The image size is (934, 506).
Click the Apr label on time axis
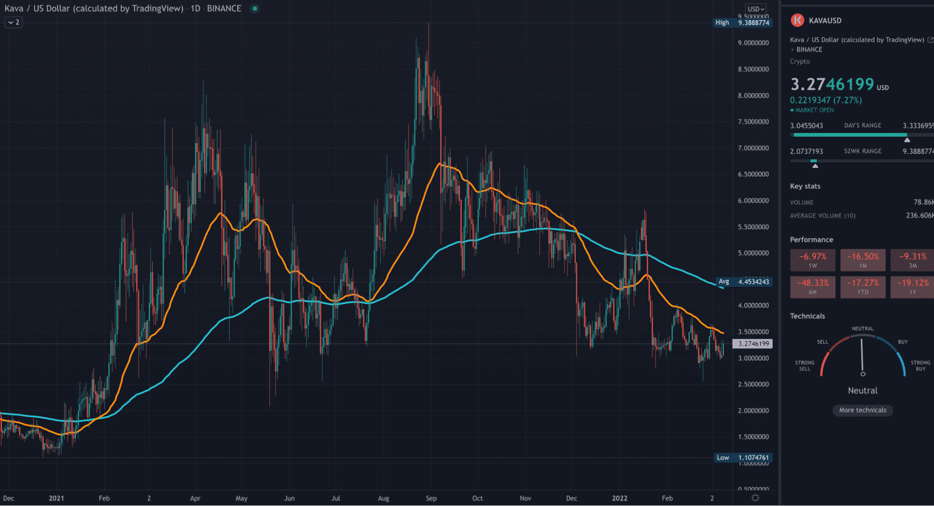tap(195, 498)
